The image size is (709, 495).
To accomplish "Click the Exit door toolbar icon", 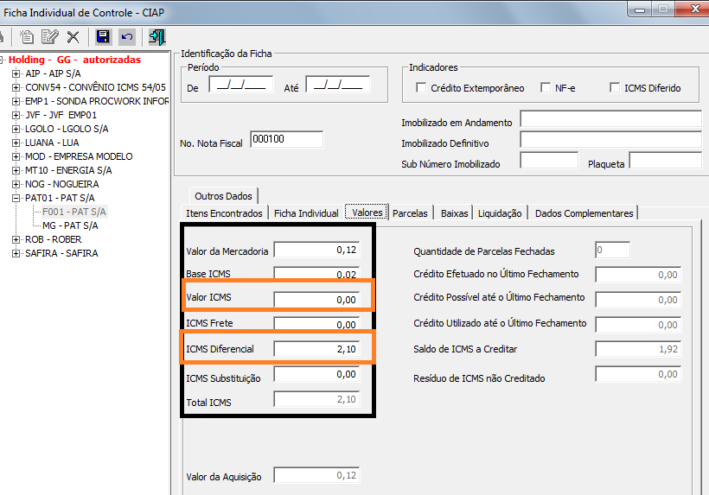I will 156,37.
